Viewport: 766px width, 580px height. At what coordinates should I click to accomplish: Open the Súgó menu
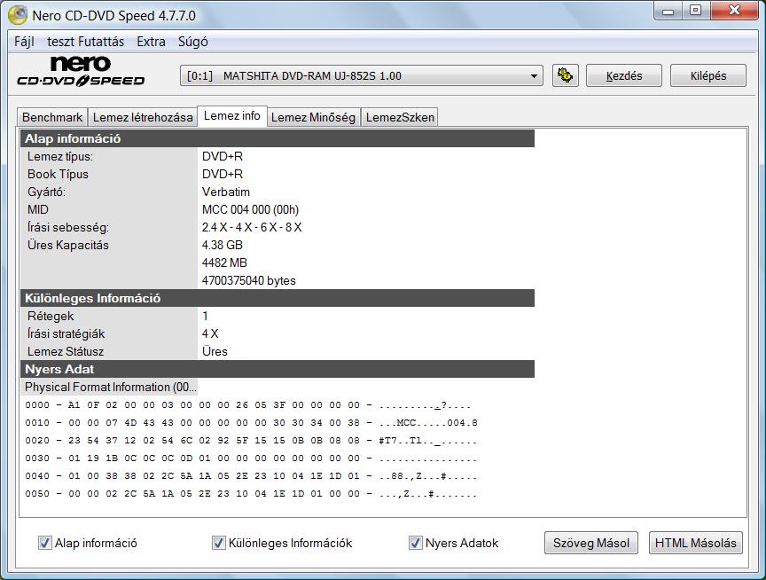(193, 42)
